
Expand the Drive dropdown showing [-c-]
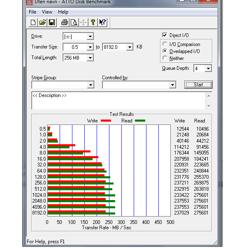(90, 37)
